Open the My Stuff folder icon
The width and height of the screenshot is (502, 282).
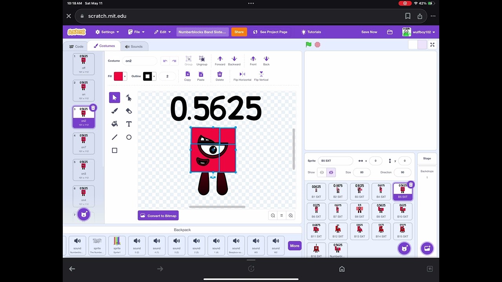[390, 32]
